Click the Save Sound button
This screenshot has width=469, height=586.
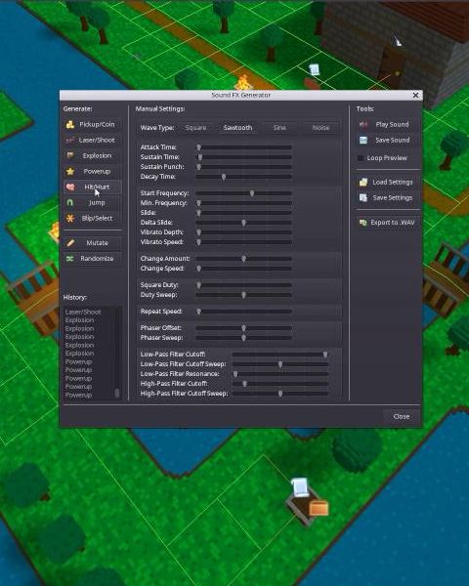coord(388,140)
